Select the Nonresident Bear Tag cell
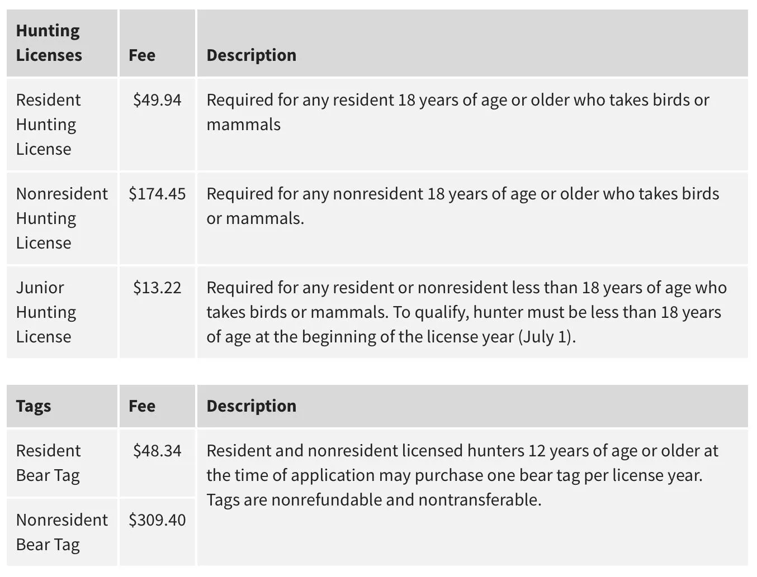 [x=62, y=532]
